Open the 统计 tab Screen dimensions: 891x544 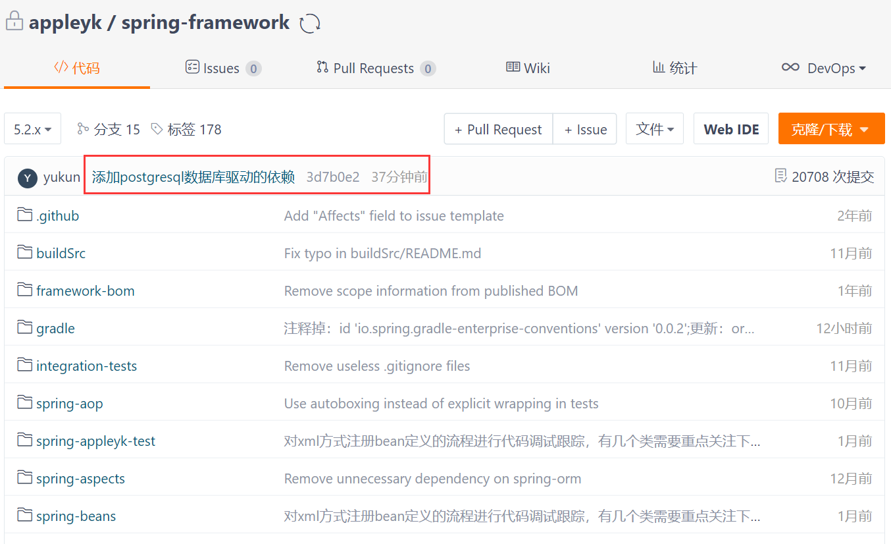pos(674,67)
